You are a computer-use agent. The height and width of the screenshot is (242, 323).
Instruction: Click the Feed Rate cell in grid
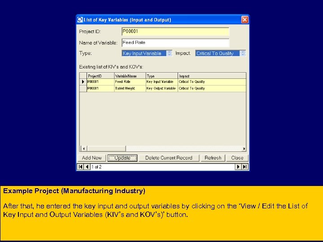click(x=130, y=82)
